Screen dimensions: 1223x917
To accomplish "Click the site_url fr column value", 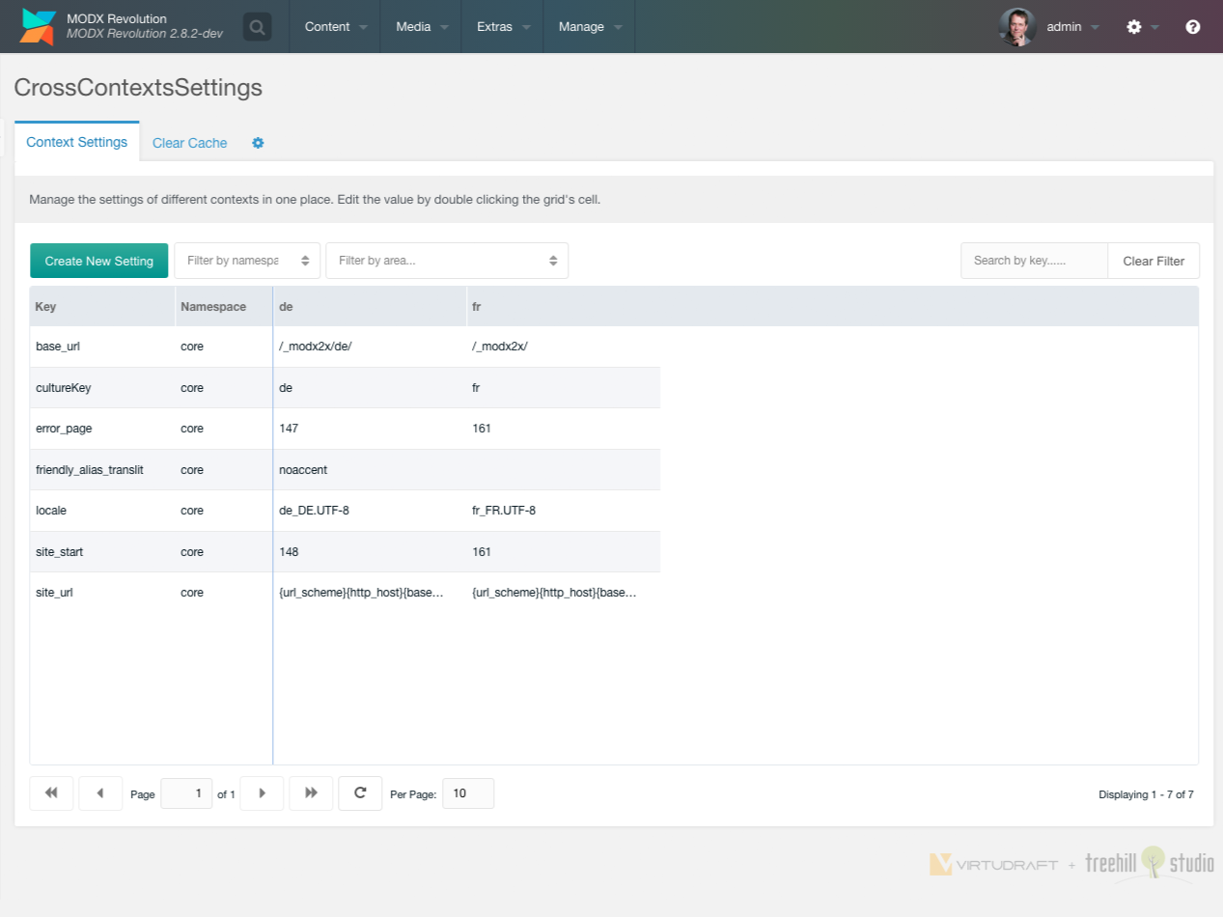I will [564, 593].
